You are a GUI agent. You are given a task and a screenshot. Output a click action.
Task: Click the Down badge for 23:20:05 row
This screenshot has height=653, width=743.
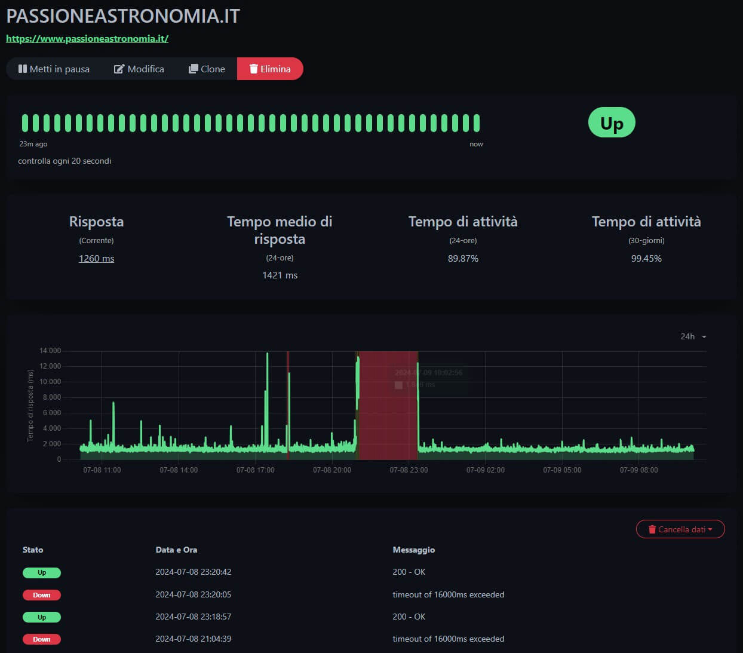point(42,595)
